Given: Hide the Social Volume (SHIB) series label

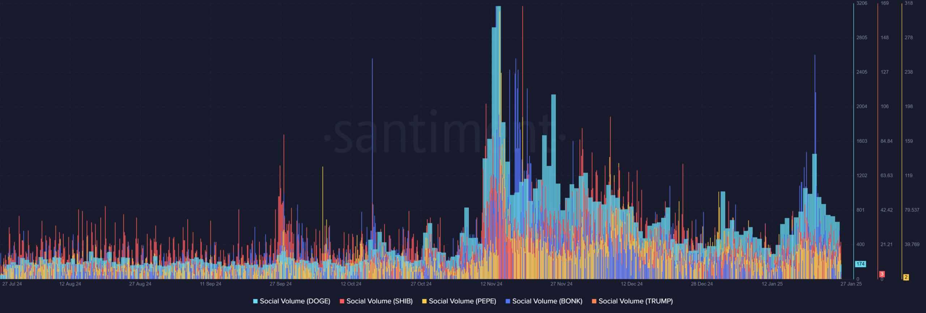Looking at the screenshot, I should [379, 301].
